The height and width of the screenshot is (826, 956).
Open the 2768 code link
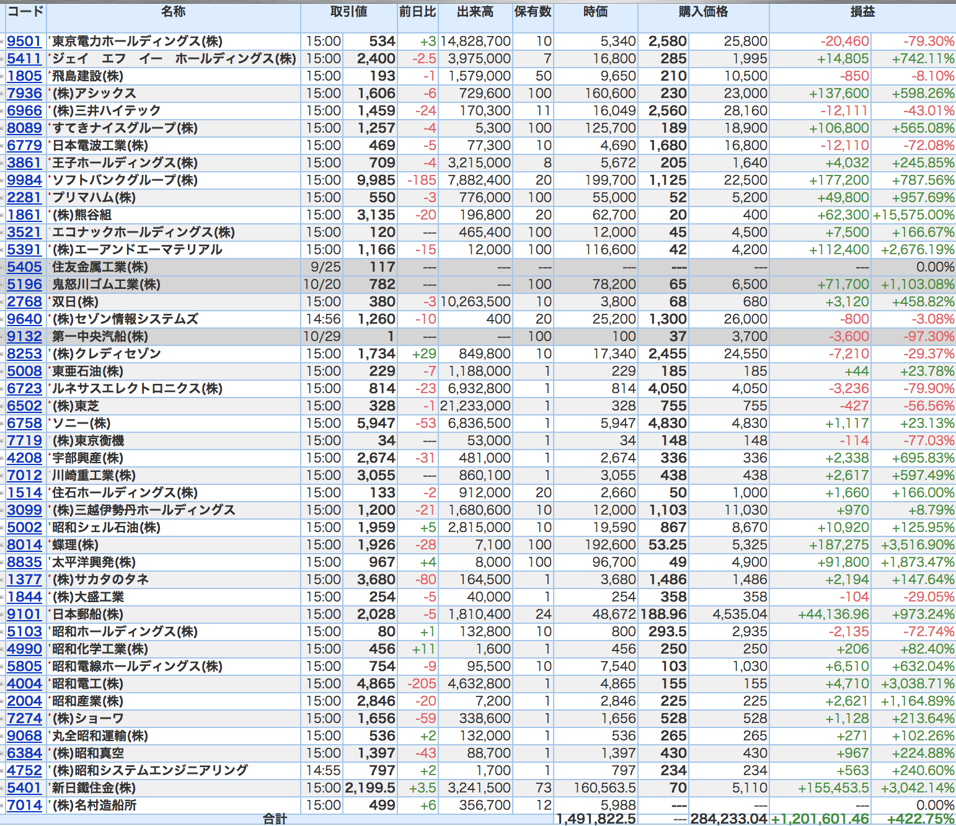24,301
